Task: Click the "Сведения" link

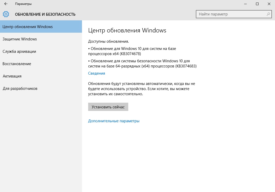Action: [x=96, y=73]
